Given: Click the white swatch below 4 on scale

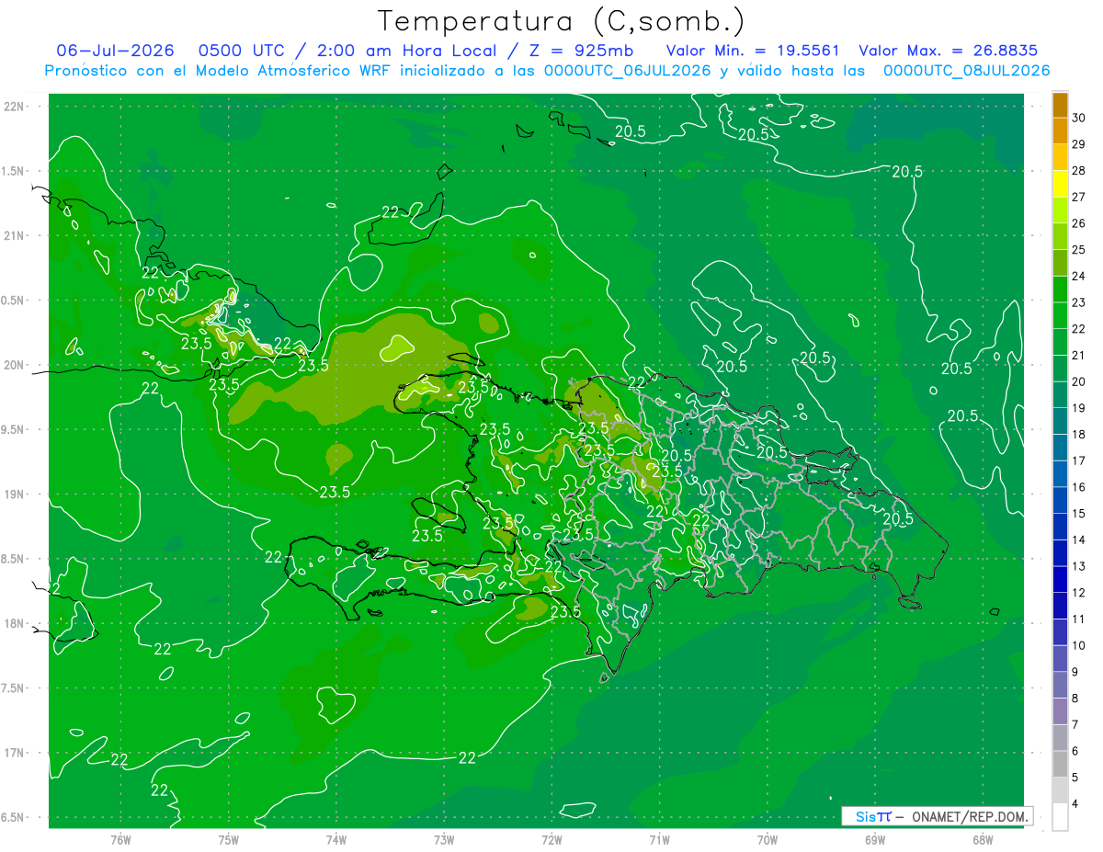Looking at the screenshot, I should click(1060, 817).
